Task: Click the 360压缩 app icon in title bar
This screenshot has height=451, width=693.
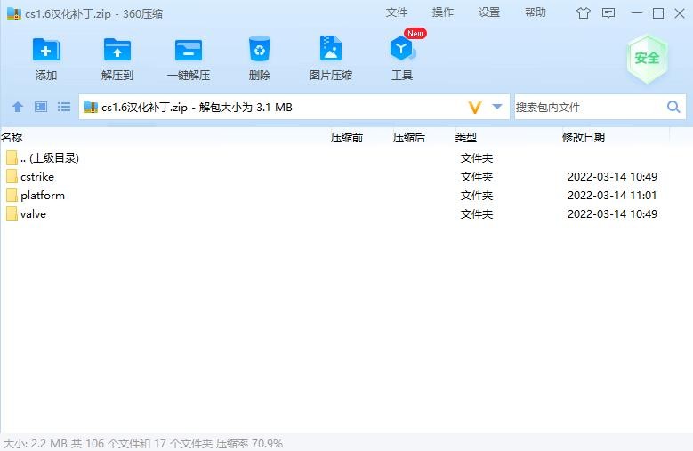Action: 13,13
